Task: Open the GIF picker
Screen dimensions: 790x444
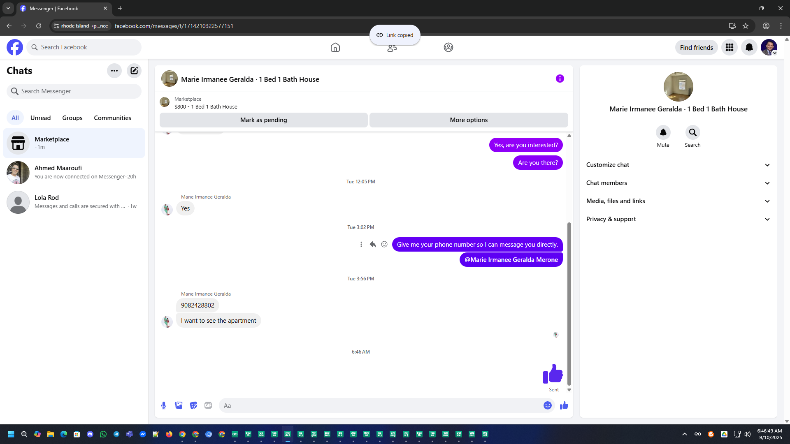Action: pos(208,405)
